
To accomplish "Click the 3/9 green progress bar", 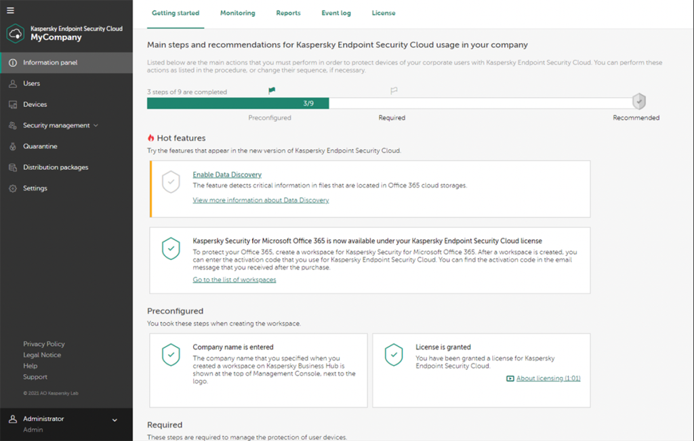I will pos(238,104).
